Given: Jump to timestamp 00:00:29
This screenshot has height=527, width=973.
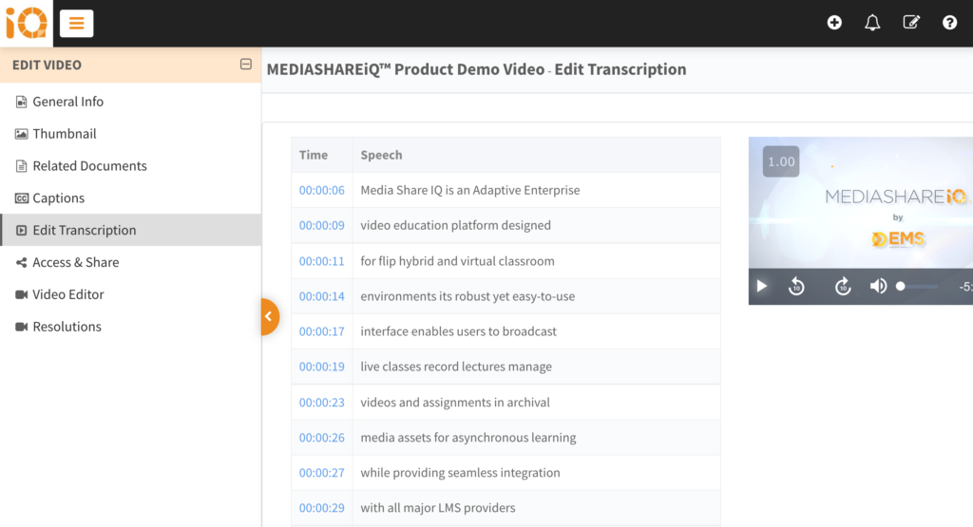Looking at the screenshot, I should 321,508.
